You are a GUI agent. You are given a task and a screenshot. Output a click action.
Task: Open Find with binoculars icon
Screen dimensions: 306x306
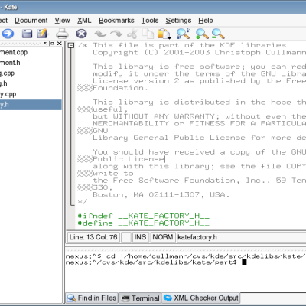tap(183, 34)
